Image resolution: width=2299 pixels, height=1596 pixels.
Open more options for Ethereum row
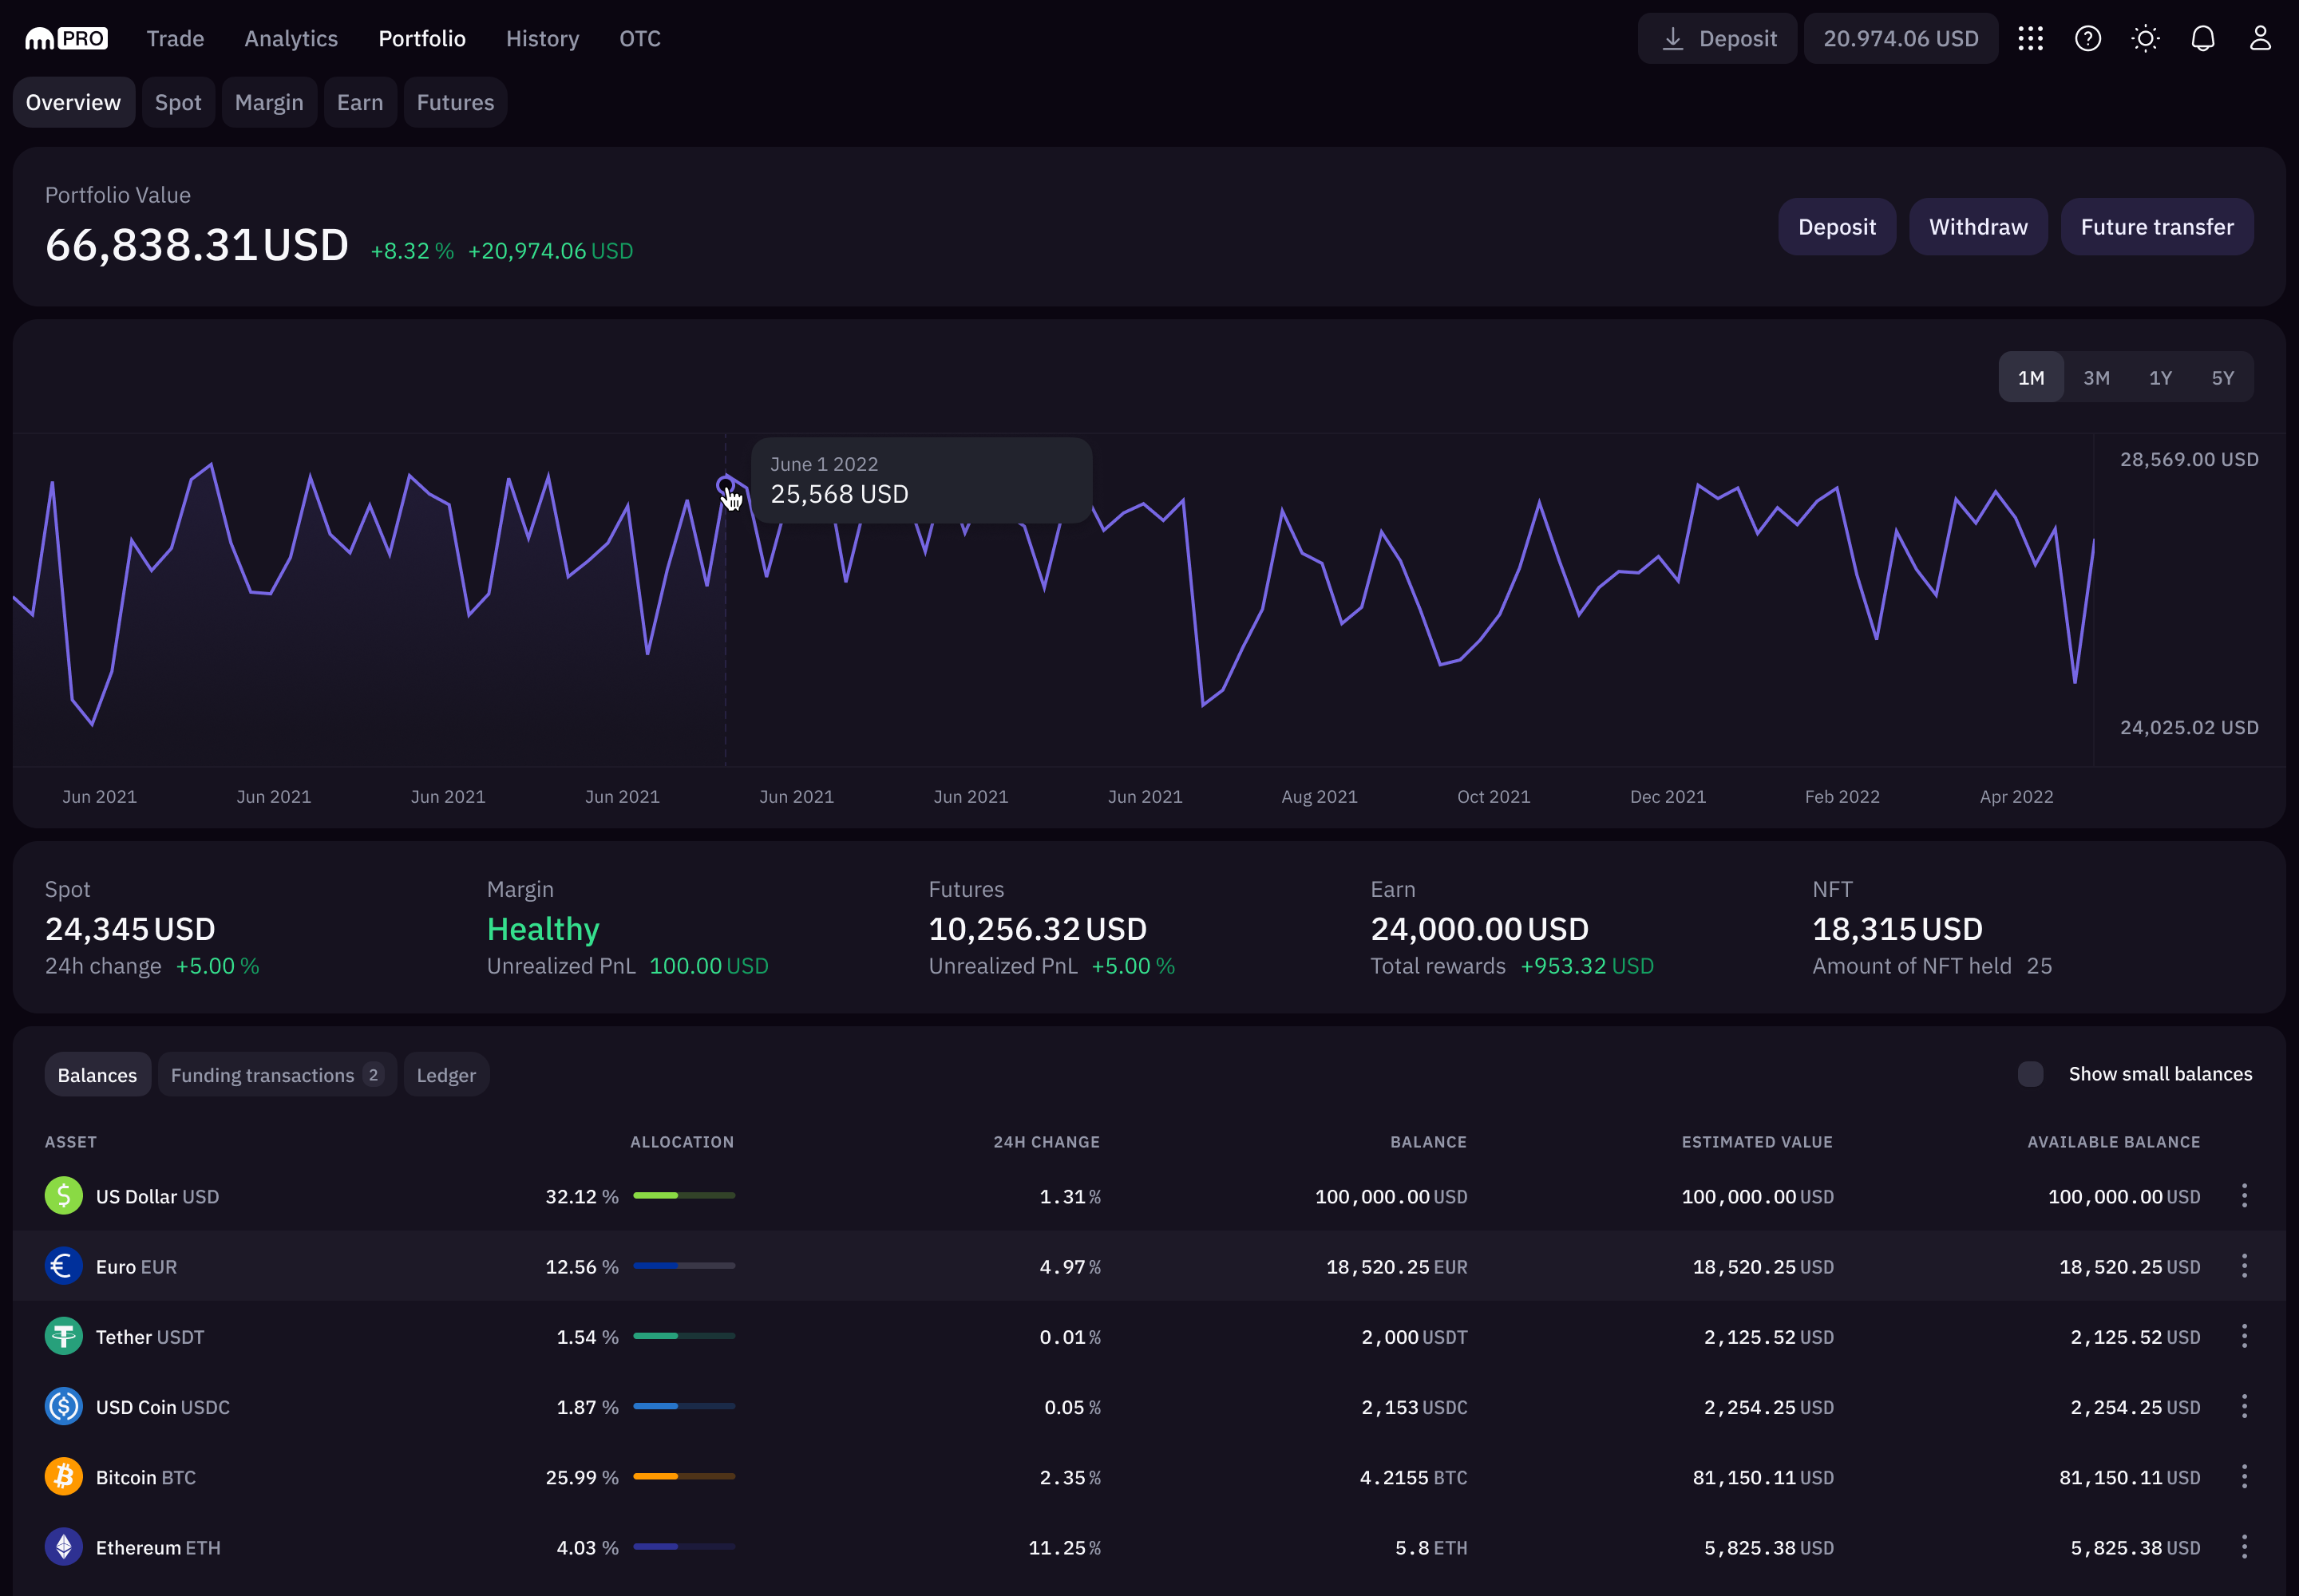click(x=2244, y=1547)
